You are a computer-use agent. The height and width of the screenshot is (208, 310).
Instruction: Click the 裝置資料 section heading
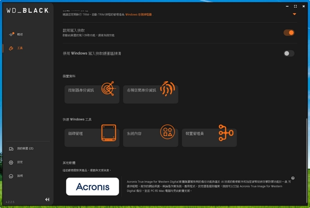pos(69,76)
